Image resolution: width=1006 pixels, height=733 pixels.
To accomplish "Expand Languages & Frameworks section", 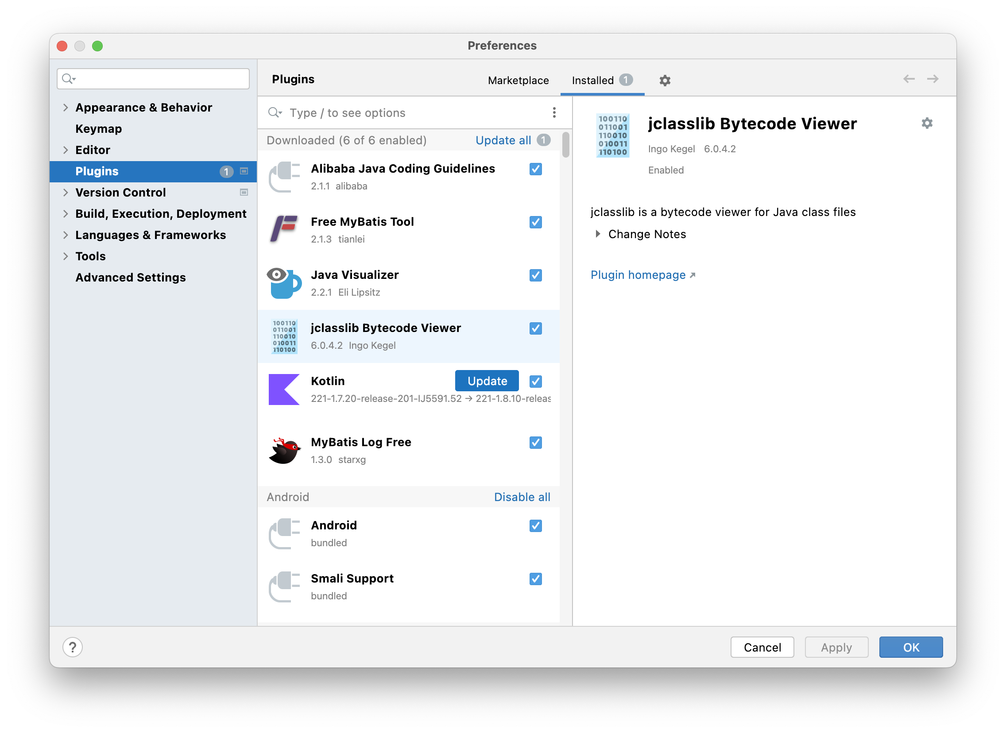I will click(x=66, y=235).
